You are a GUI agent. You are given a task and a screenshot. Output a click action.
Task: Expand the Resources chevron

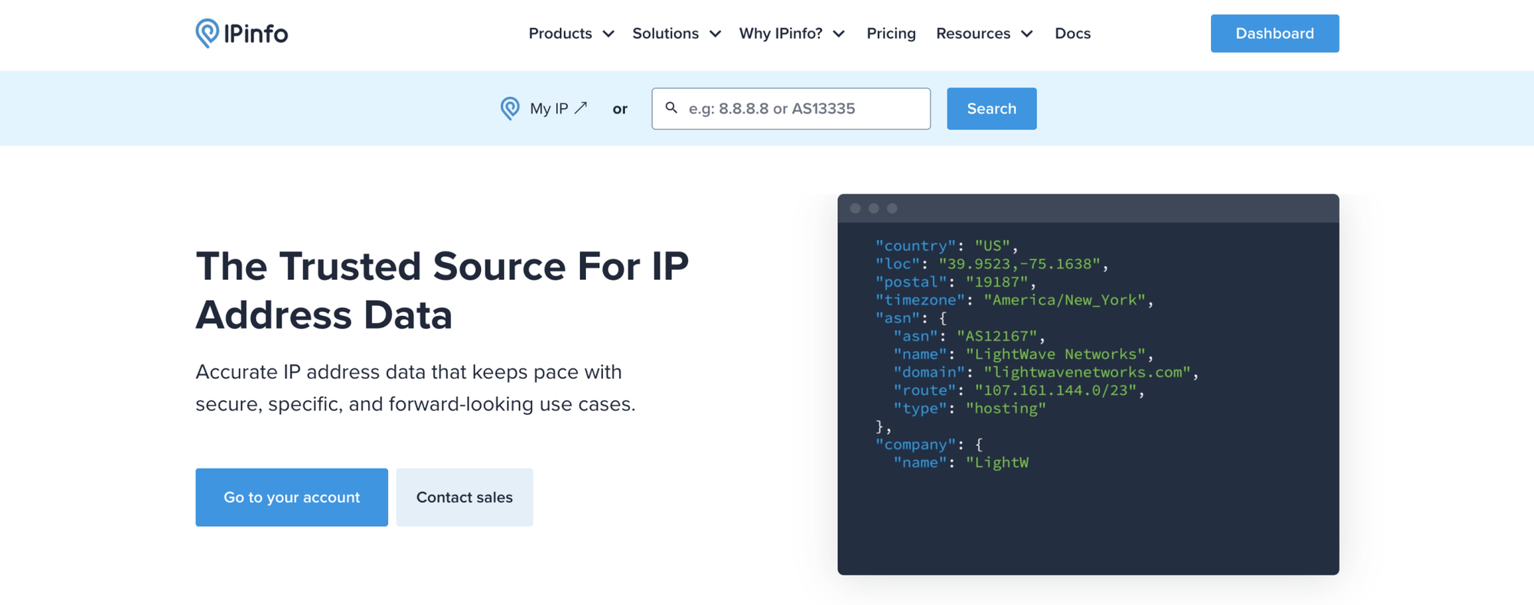click(1027, 34)
